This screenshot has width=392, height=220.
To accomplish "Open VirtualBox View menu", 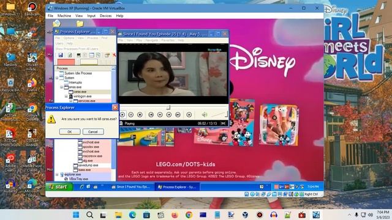I will click(79, 16).
